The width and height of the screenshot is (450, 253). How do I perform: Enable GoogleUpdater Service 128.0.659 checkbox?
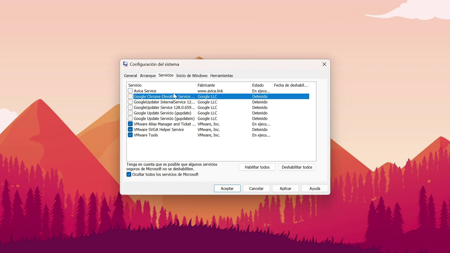[x=130, y=108]
